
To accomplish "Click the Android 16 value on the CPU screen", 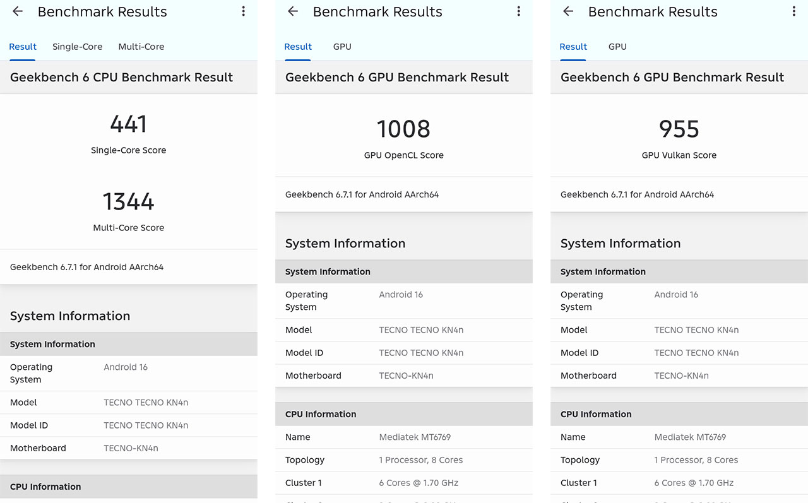I will coord(126,367).
